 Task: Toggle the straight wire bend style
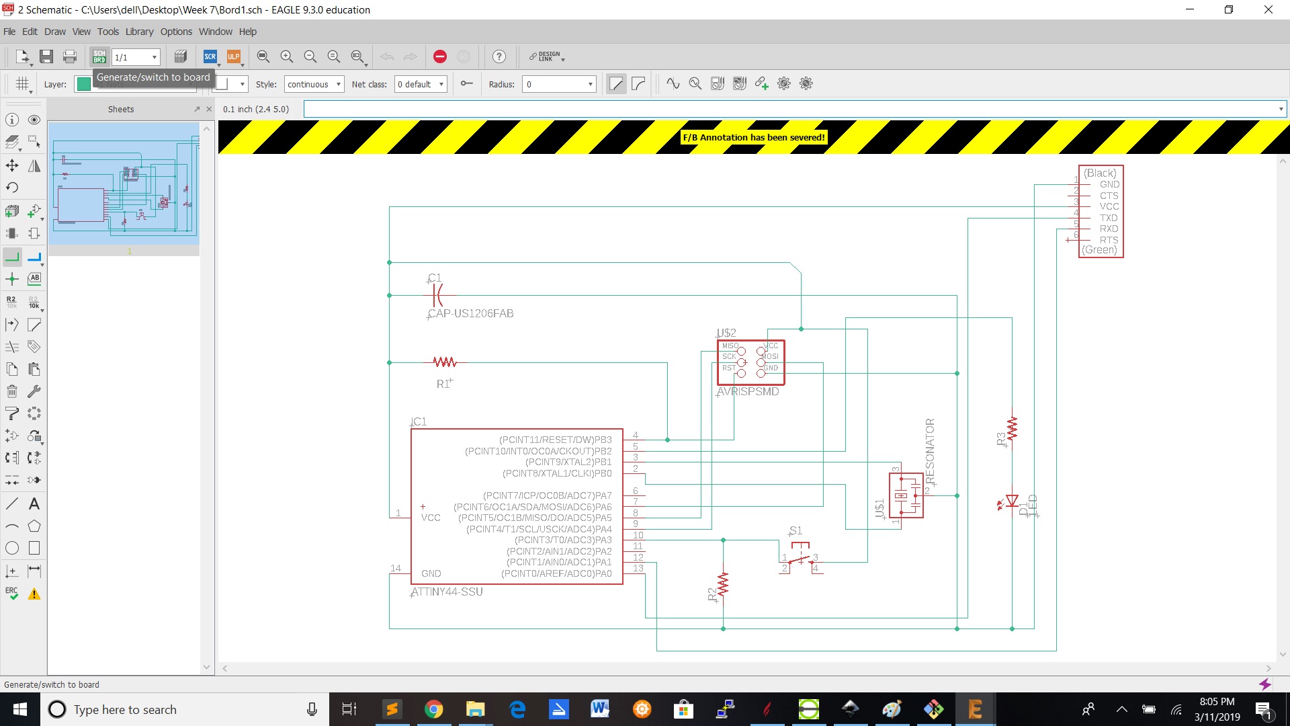pos(616,84)
